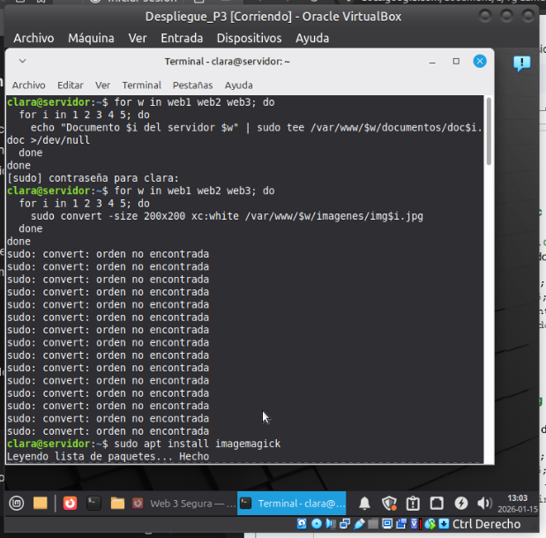Click the shield update manager tray icon

(x=389, y=504)
